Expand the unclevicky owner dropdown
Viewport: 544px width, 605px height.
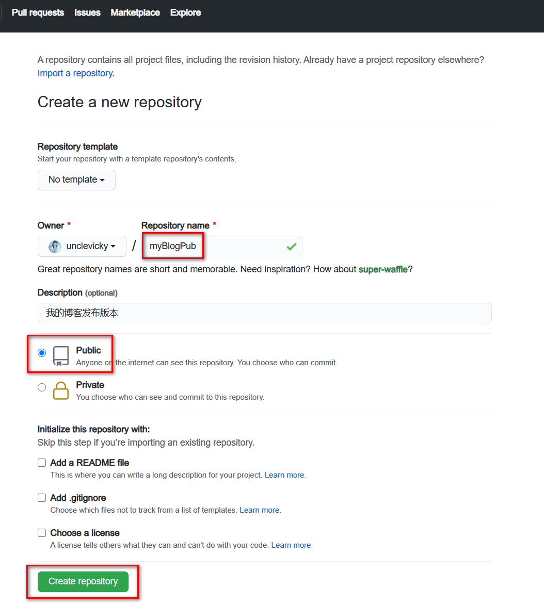82,246
